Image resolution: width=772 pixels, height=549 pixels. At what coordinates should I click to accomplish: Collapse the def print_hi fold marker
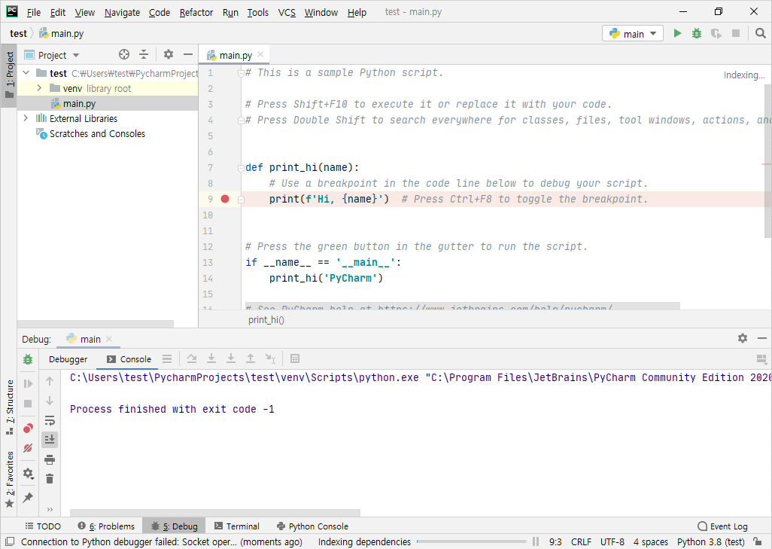tap(241, 167)
